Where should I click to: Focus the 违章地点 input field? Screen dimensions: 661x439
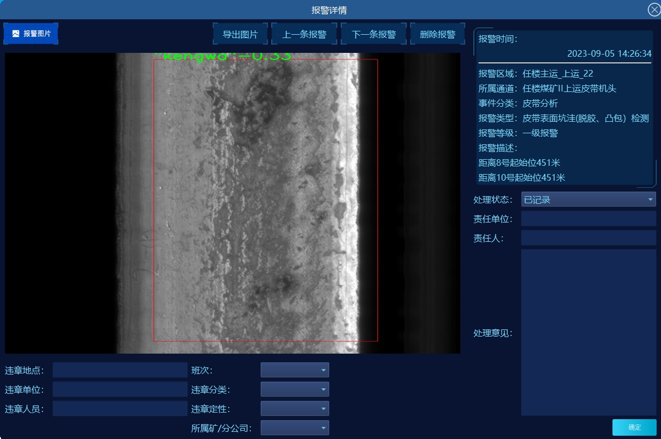(x=120, y=370)
